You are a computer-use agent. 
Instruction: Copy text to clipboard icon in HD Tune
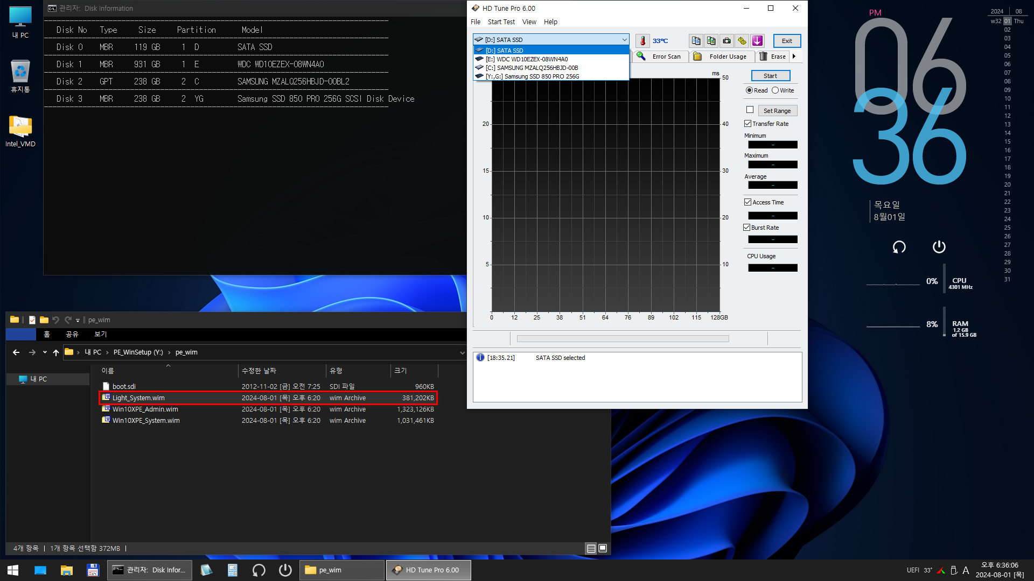point(696,41)
